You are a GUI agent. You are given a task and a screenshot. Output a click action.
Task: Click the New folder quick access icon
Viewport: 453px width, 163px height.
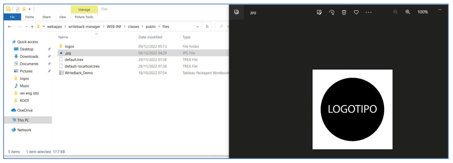(x=24, y=9)
